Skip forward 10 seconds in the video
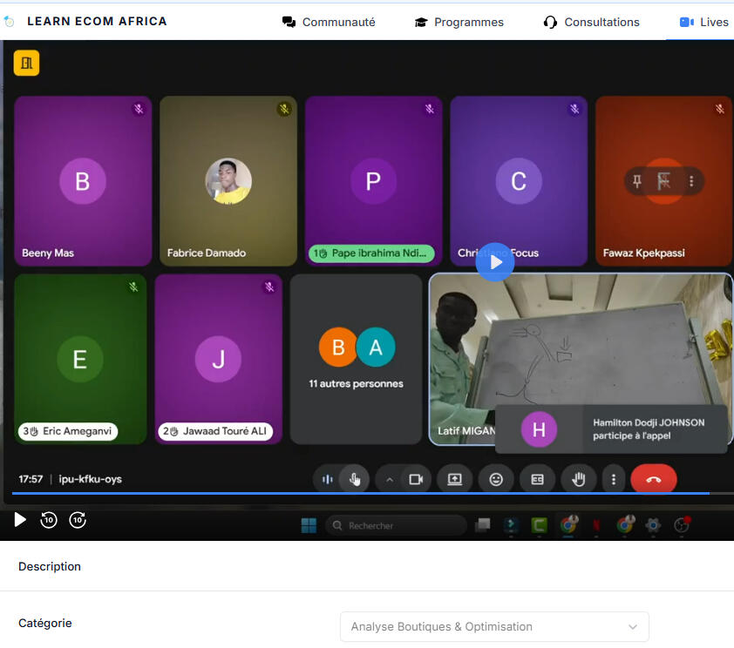This screenshot has height=648, width=734. (78, 520)
